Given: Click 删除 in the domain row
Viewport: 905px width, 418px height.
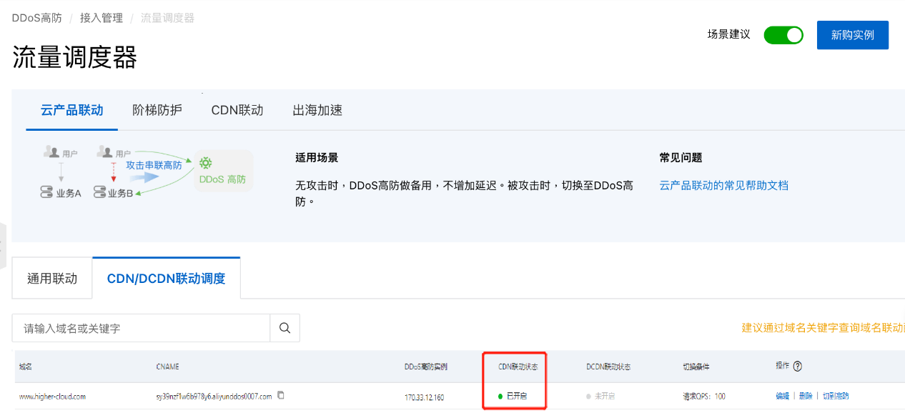Looking at the screenshot, I should click(x=806, y=396).
